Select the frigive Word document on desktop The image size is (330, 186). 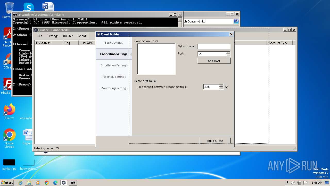pyautogui.click(x=27, y=137)
